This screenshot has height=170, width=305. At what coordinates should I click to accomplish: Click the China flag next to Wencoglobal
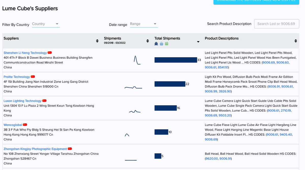pos(25,125)
